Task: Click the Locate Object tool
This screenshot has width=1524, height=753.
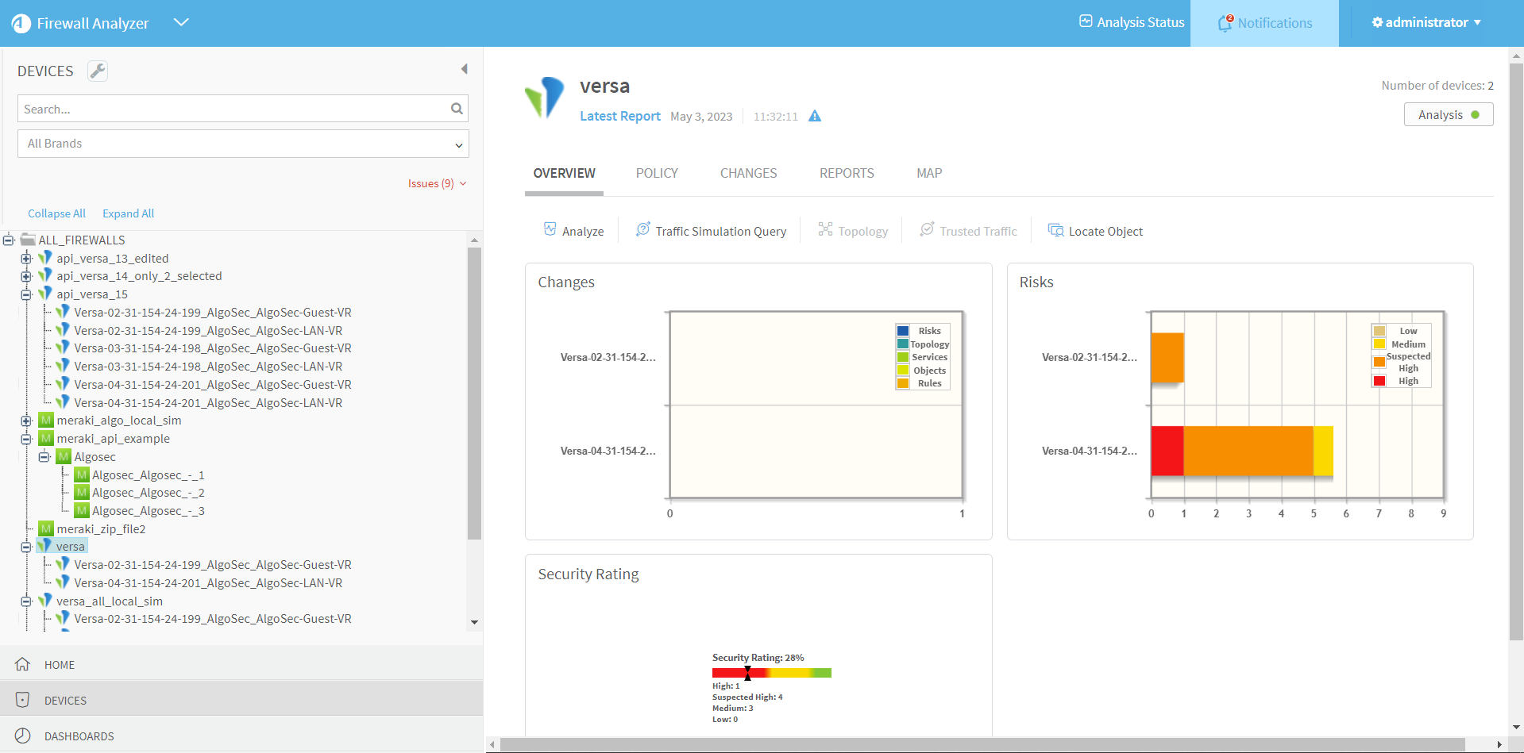Action: (x=1095, y=231)
